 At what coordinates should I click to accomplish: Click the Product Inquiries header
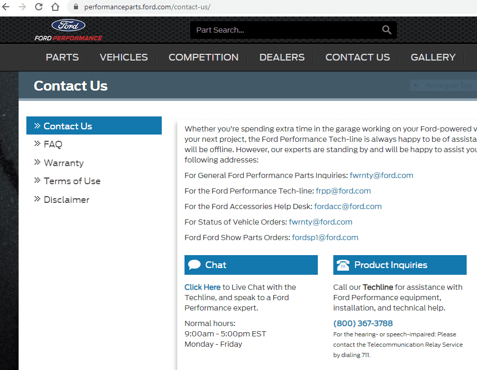[x=399, y=265]
